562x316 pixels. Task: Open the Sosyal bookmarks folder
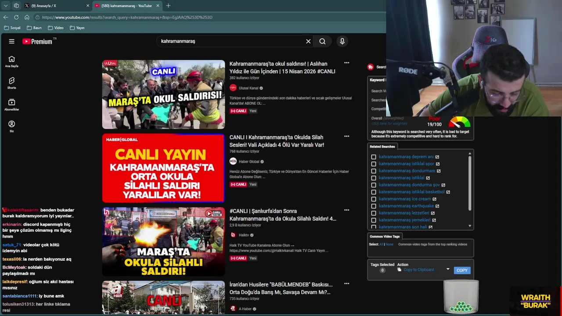point(12,28)
